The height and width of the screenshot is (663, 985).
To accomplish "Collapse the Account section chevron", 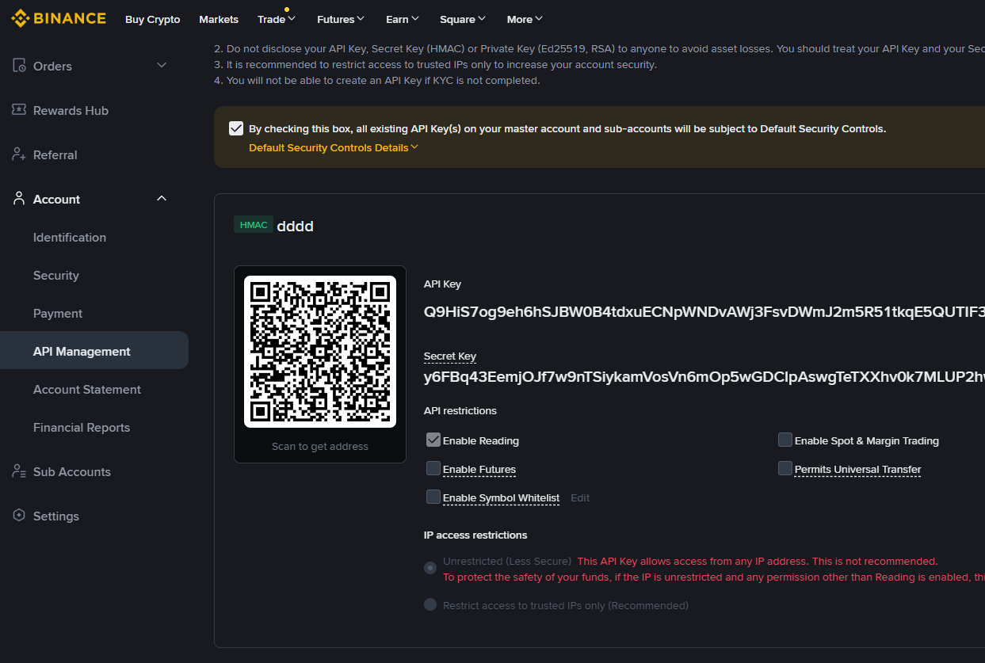I will click(x=162, y=199).
